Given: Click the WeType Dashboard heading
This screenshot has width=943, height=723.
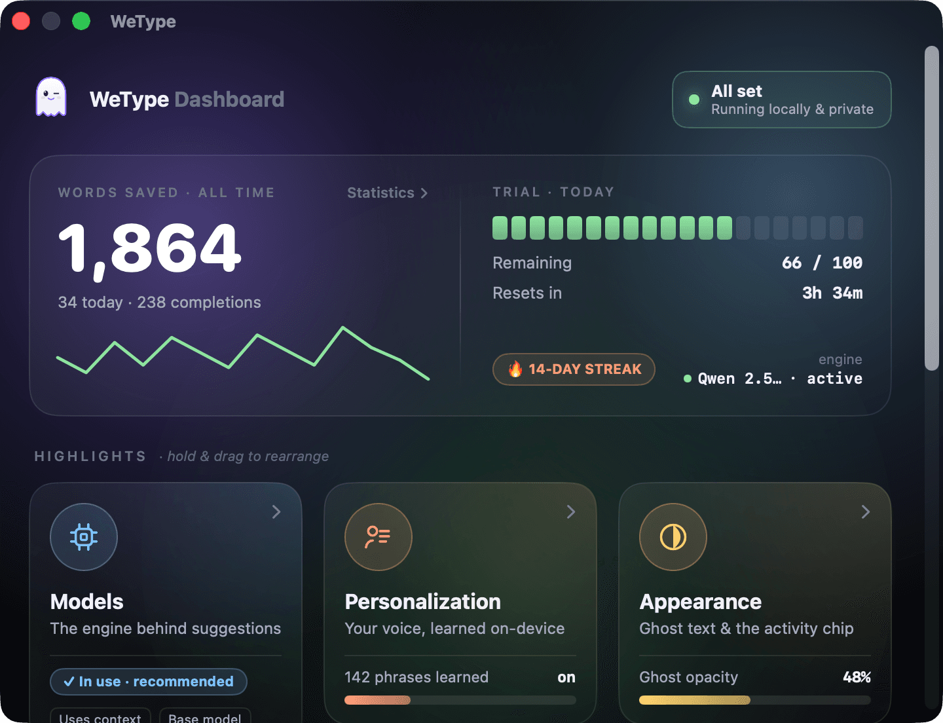Looking at the screenshot, I should pyautogui.click(x=187, y=100).
